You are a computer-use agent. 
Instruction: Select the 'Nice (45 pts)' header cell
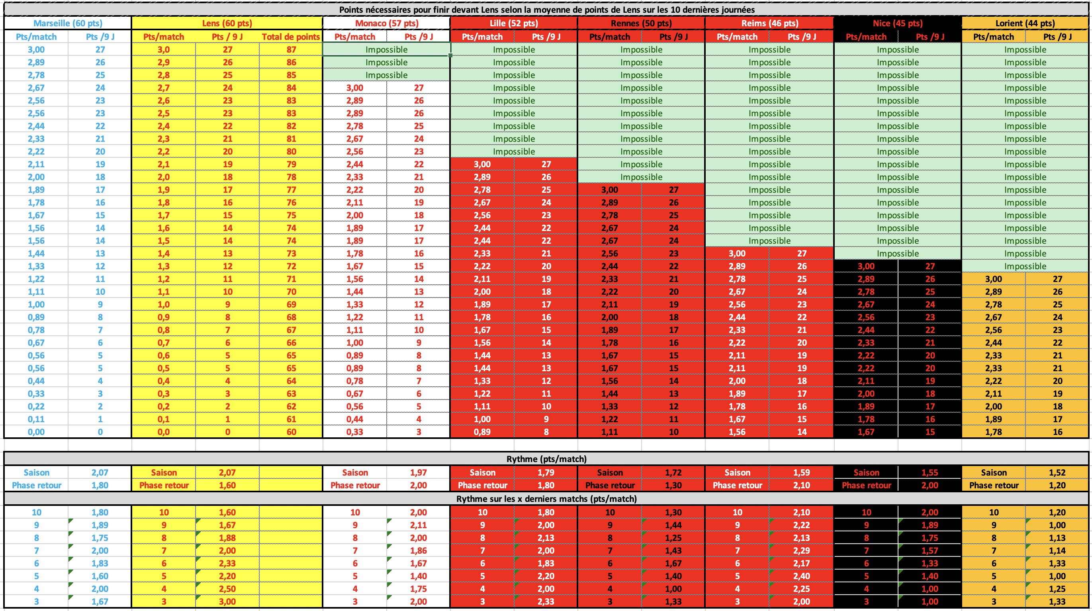(x=897, y=23)
